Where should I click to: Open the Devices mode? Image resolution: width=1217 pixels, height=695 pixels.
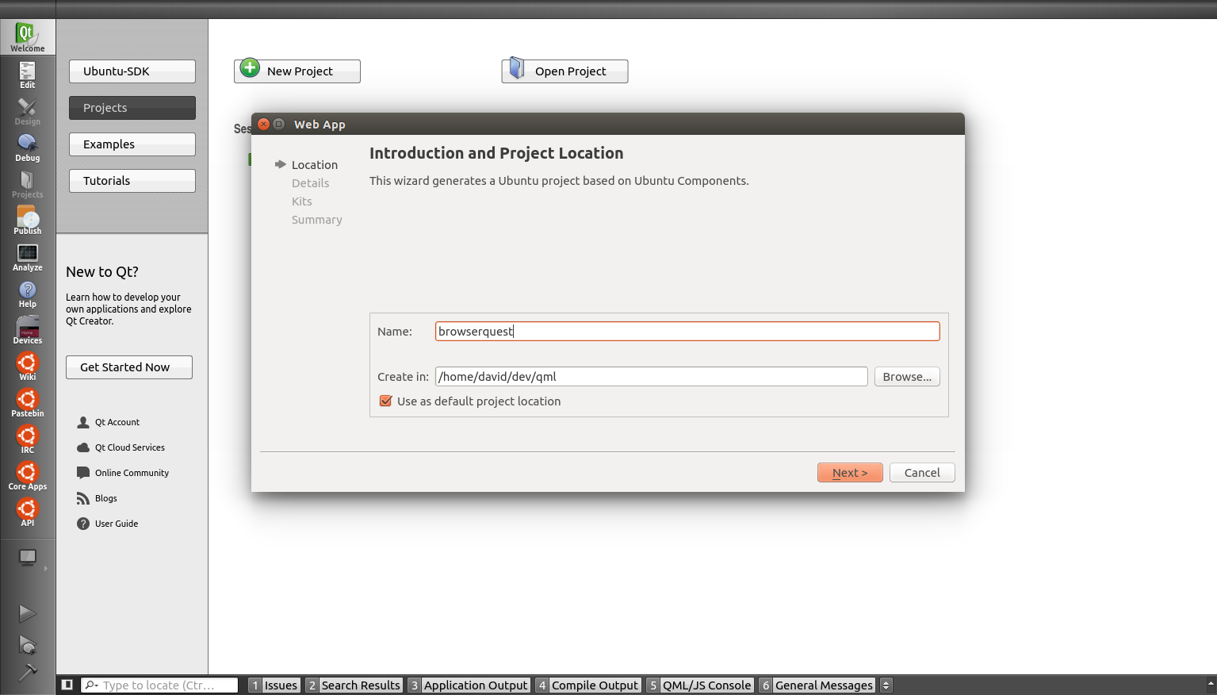click(x=27, y=330)
